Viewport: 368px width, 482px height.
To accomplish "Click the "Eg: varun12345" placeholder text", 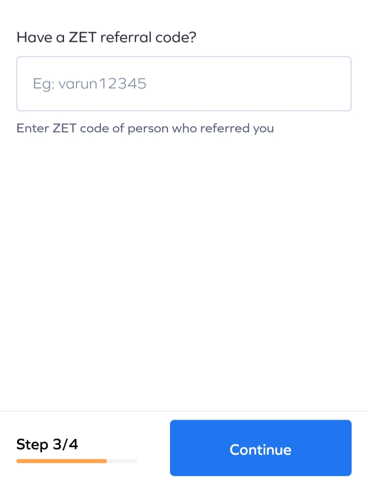I will point(90,84).
